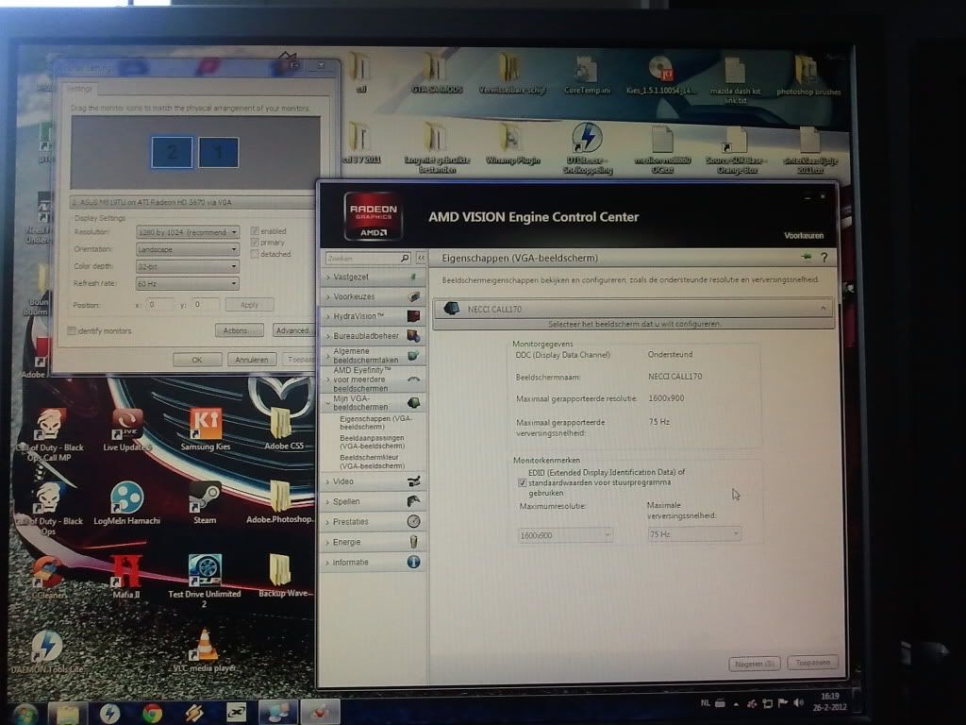Open the Maximale verversingssnelheid 75 Hz dropdown
The image size is (966, 725).
tap(693, 534)
